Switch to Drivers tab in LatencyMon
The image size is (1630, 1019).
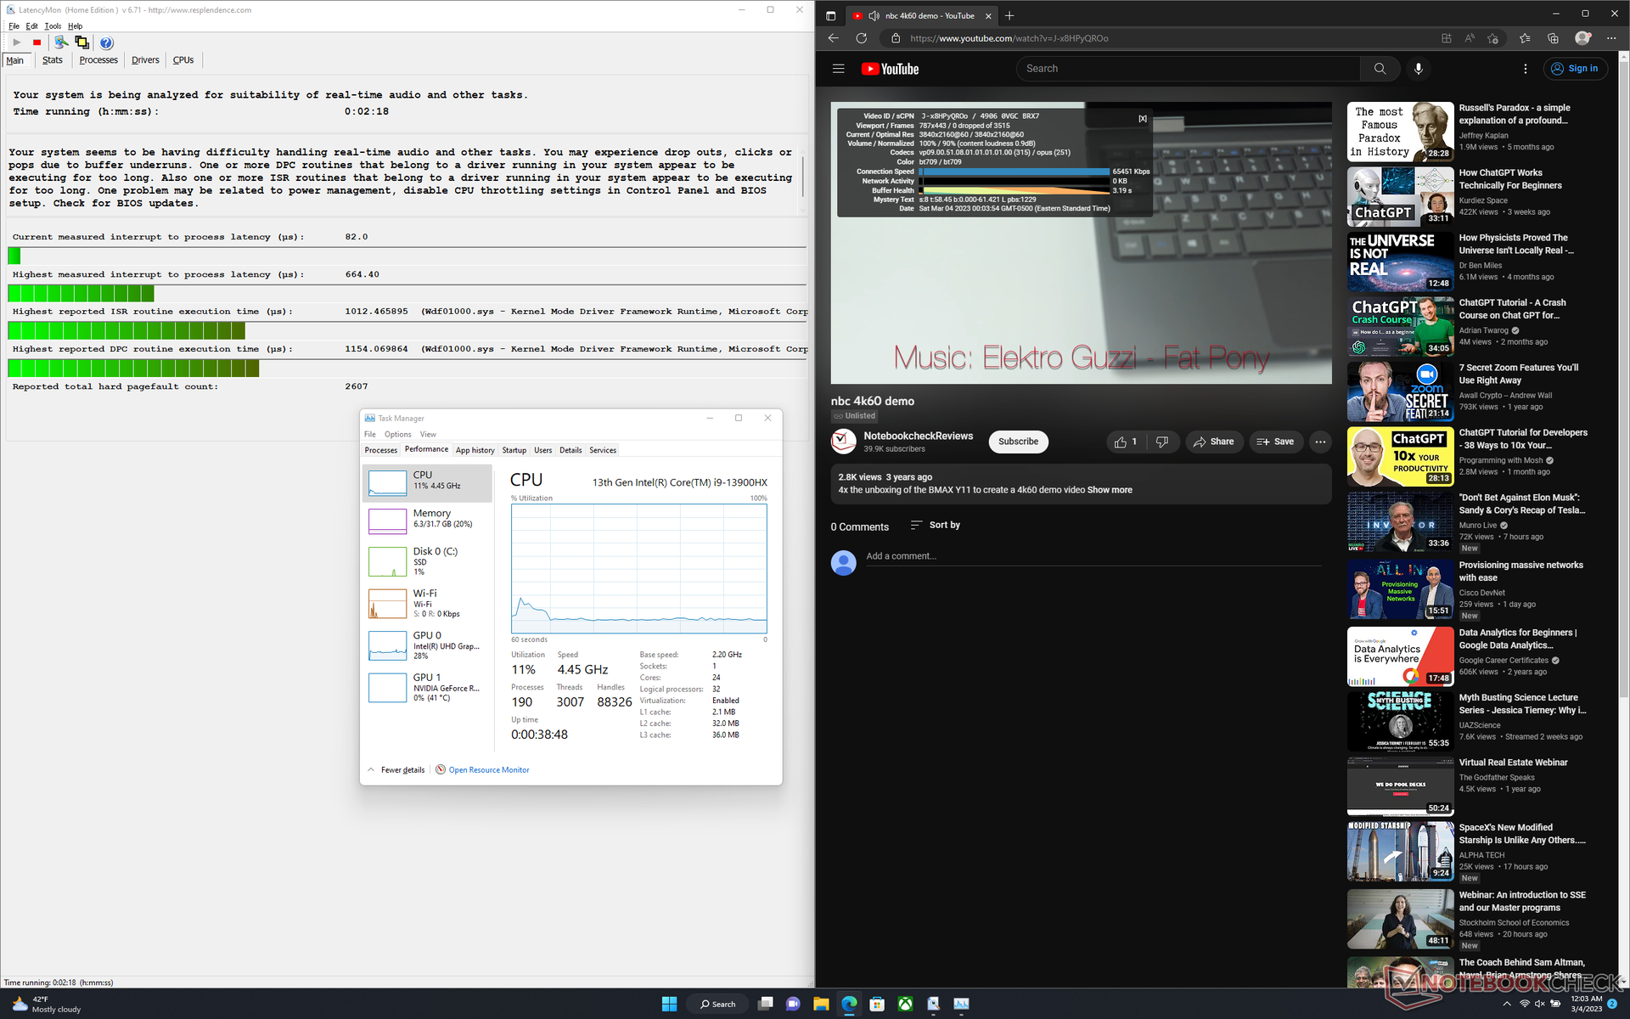[145, 59]
